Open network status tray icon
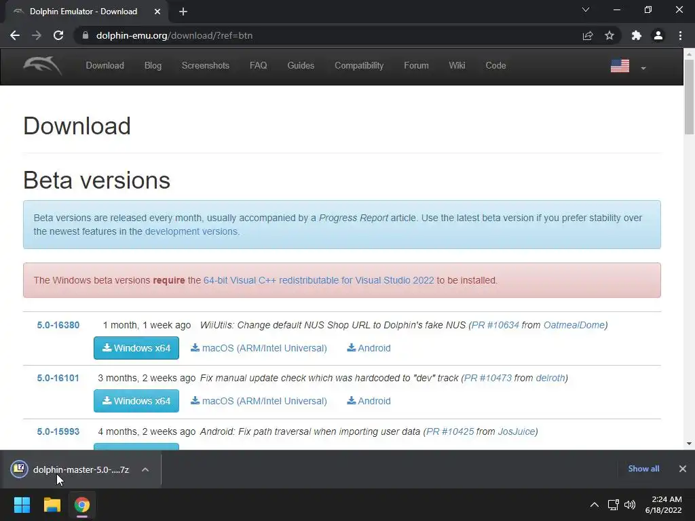Screen dimensions: 695x521 (x=614, y=505)
